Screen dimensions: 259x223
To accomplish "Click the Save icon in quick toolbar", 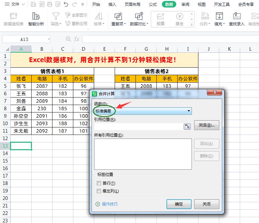I will click(x=33, y=4).
